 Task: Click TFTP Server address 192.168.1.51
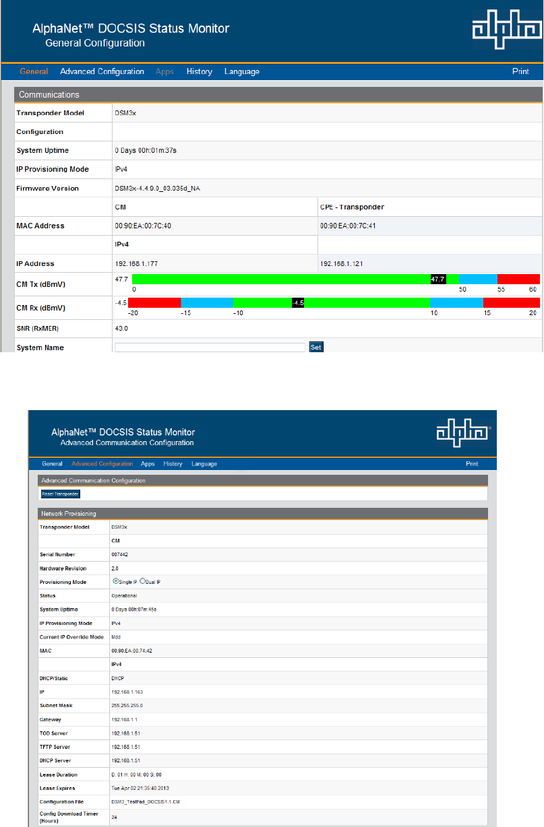[125, 747]
